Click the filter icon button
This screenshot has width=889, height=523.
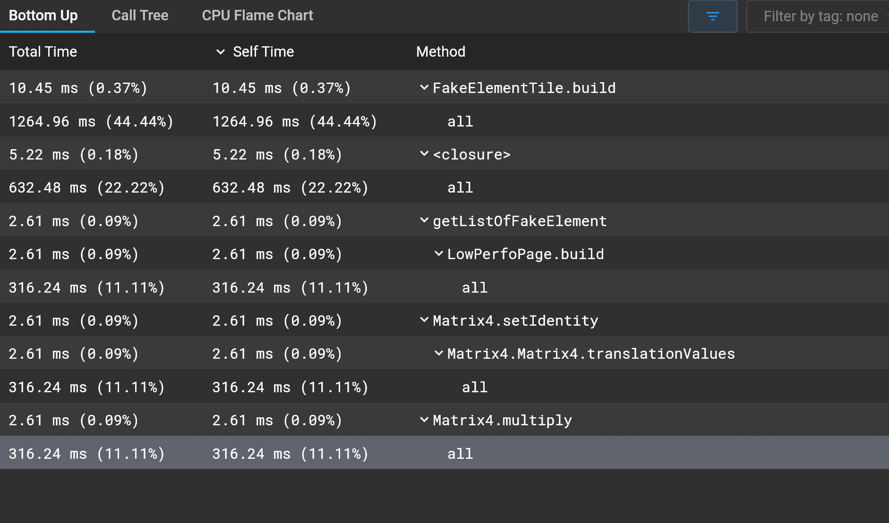pyautogui.click(x=712, y=17)
